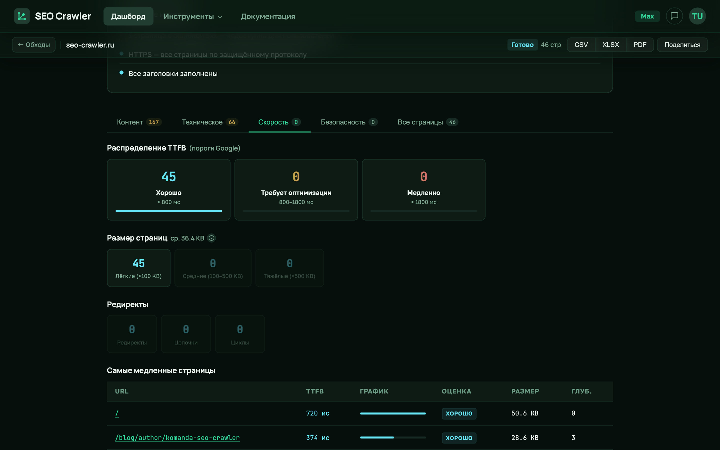
Task: Click the 374 мс value
Action: click(317, 437)
